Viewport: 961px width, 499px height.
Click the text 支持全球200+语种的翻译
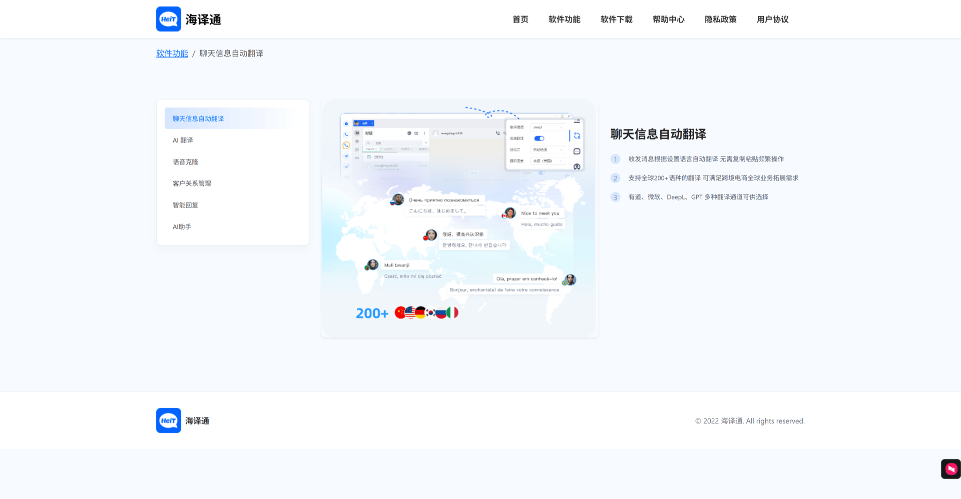point(665,178)
